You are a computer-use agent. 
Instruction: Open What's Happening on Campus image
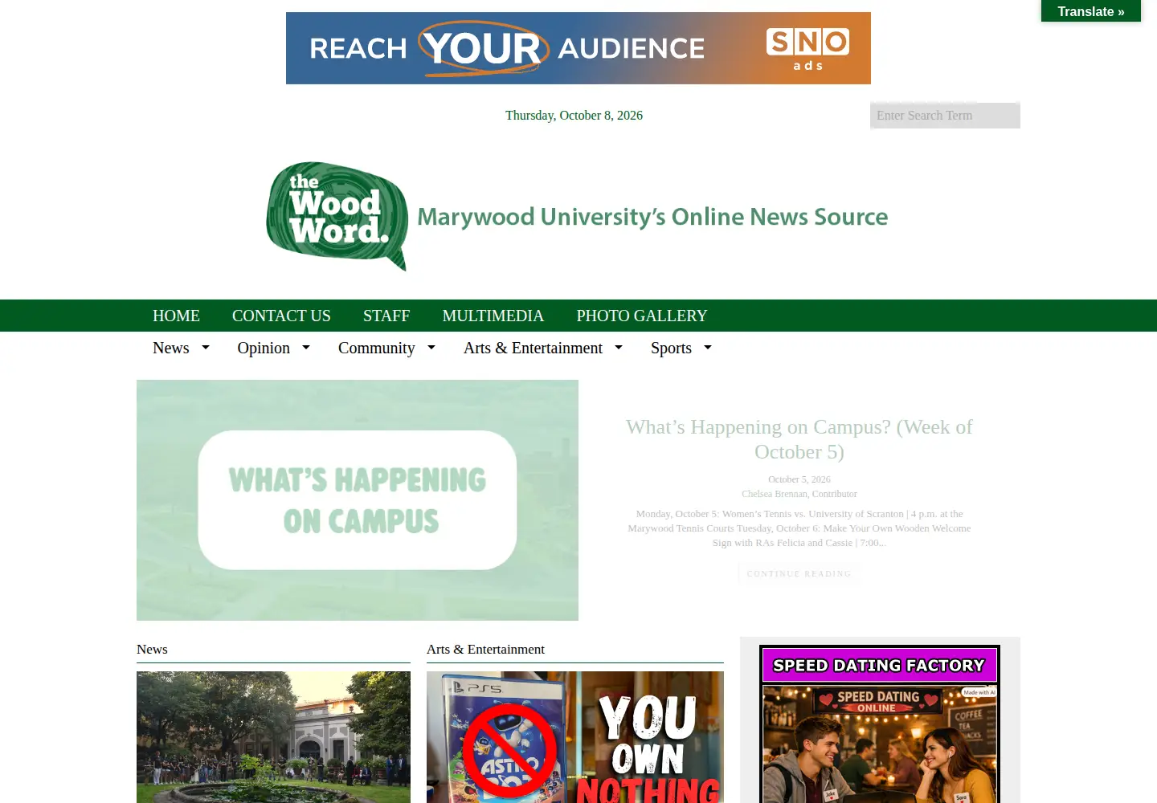coord(358,500)
